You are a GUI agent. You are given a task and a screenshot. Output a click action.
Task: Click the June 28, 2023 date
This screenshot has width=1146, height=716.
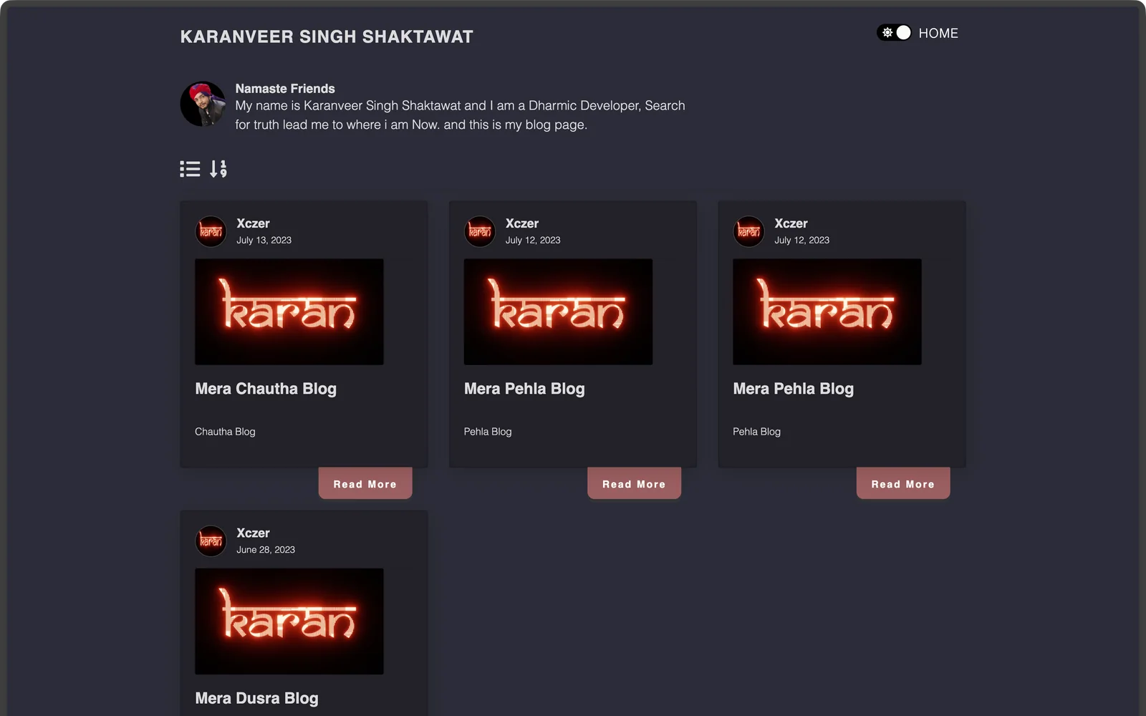266,550
